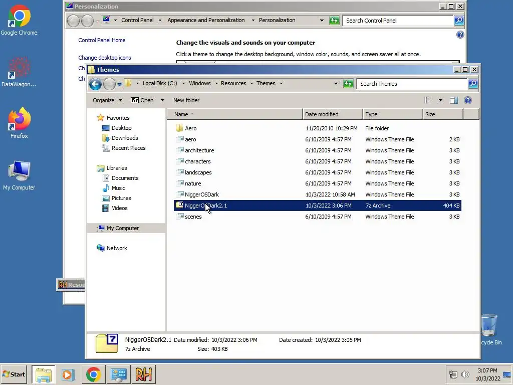Select the aero theme file
513x385 pixels.
317,139
